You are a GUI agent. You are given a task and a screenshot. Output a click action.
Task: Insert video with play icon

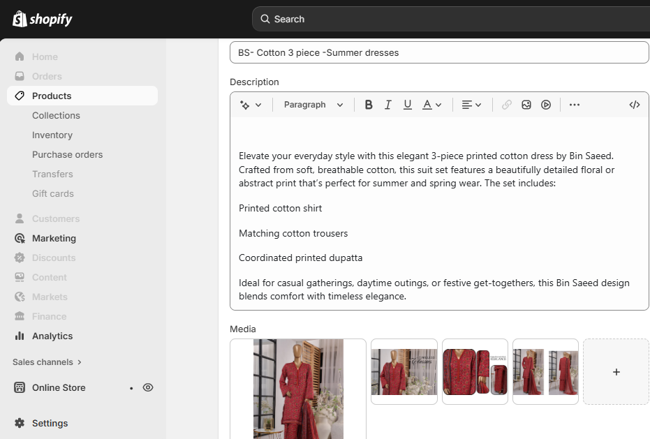[546, 105]
